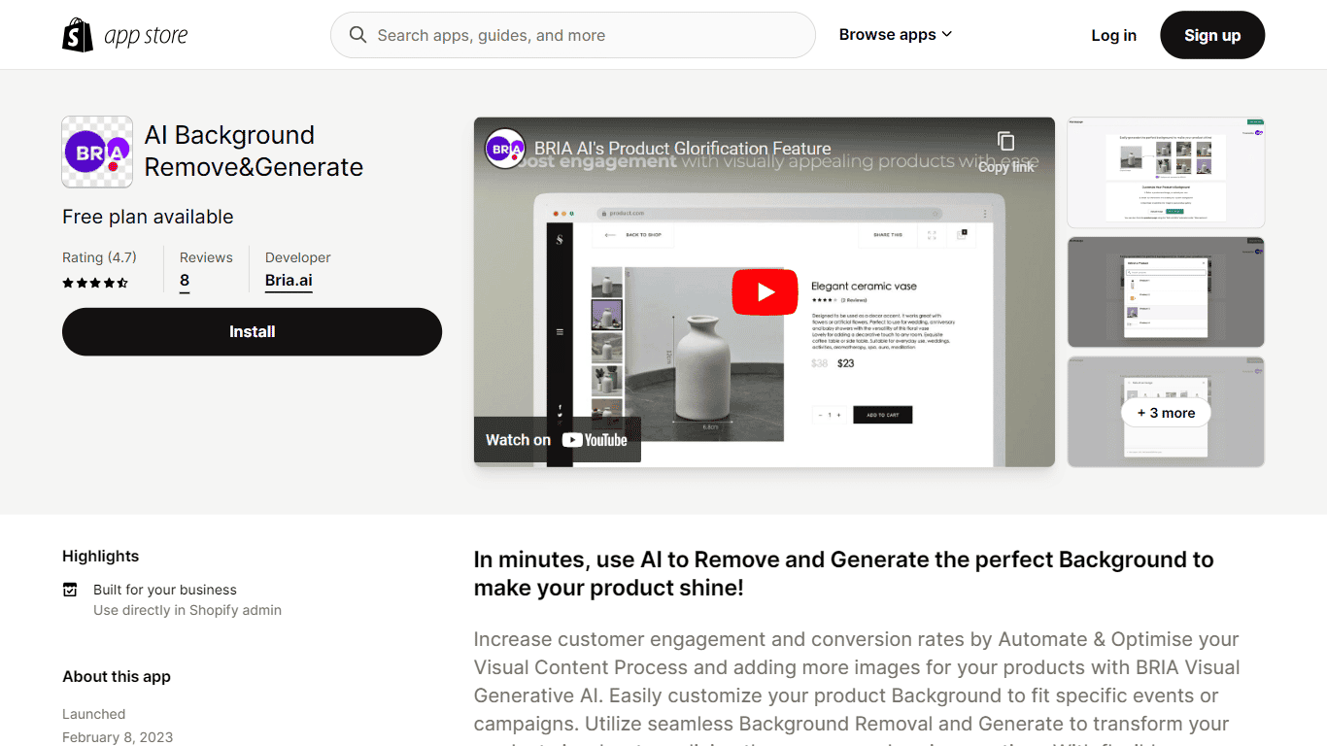Click the search magnifier icon
Image resolution: width=1327 pixels, height=746 pixels.
[x=357, y=34]
